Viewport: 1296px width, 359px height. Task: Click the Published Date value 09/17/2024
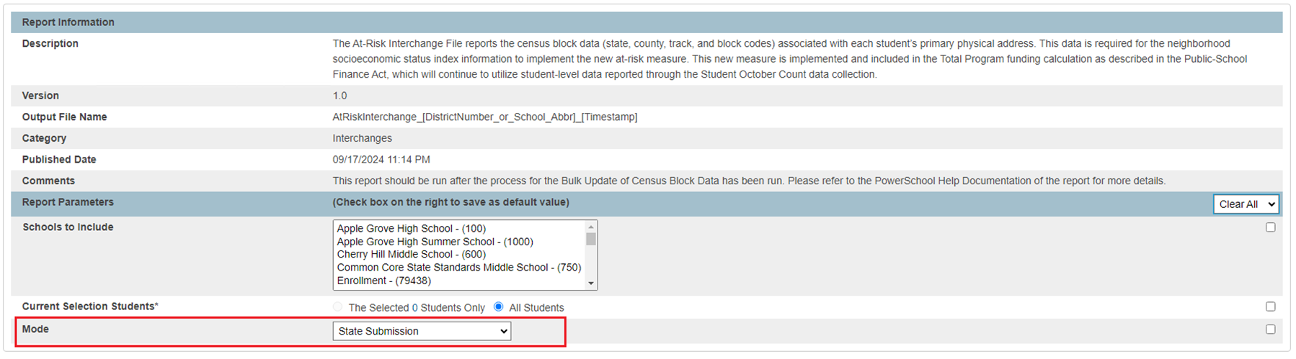[381, 160]
